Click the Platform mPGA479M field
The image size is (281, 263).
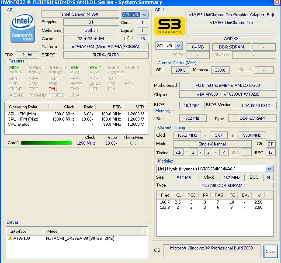pos(106,47)
